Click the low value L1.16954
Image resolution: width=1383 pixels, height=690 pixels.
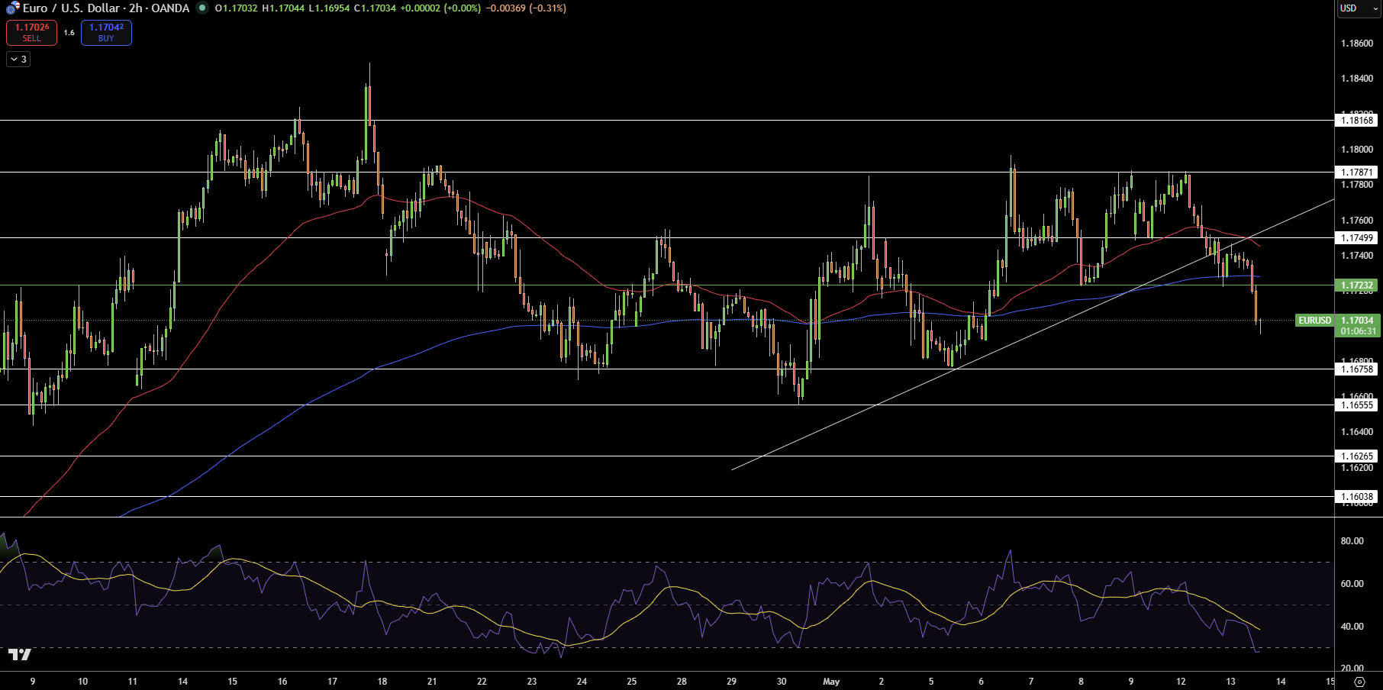coord(329,8)
